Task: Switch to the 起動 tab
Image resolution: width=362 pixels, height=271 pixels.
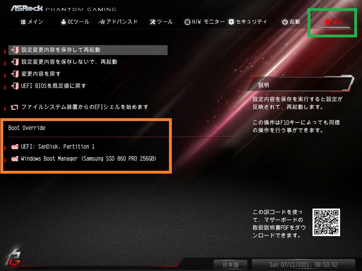Action: (x=291, y=22)
